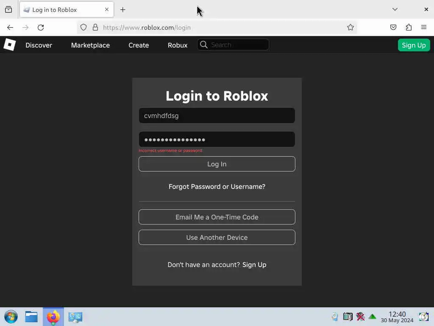Bookmark this page with star icon
The image size is (434, 326).
point(351,27)
